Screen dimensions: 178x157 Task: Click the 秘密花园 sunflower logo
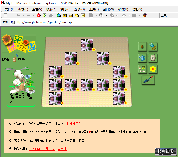pyautogui.click(x=19, y=43)
